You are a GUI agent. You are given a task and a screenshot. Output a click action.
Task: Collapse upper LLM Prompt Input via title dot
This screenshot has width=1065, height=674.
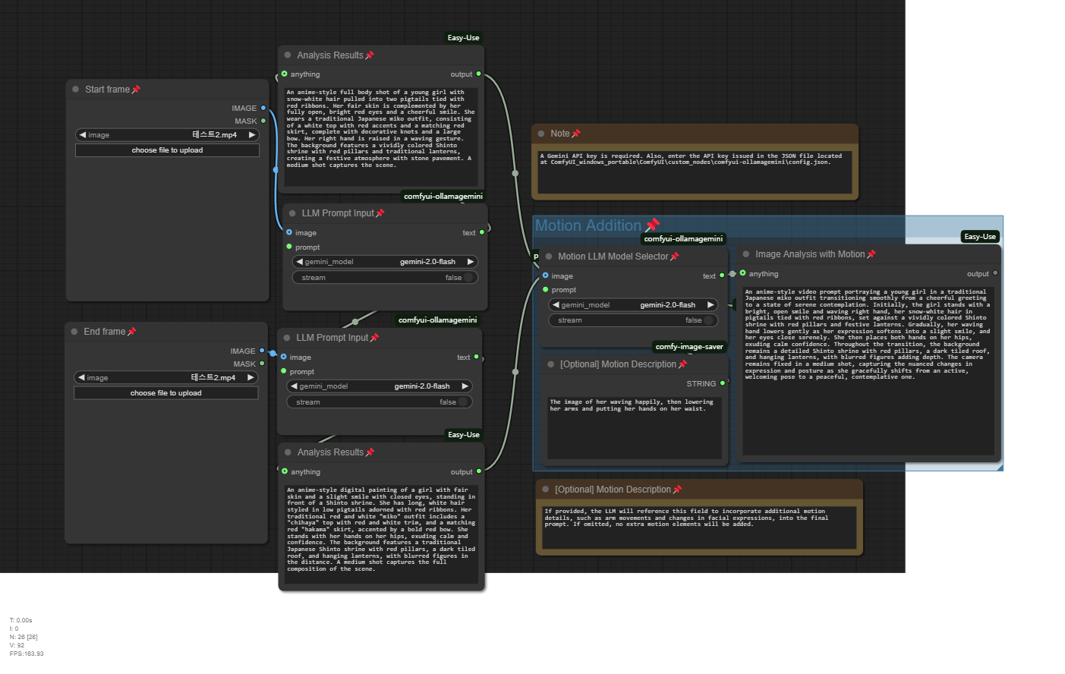pyautogui.click(x=292, y=213)
